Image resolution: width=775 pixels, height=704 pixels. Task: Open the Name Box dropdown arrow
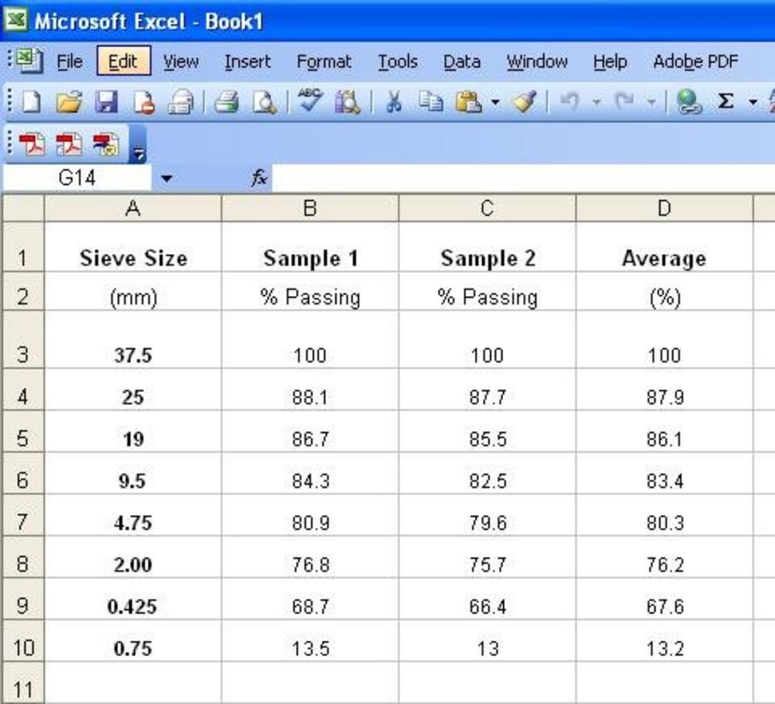click(x=166, y=178)
